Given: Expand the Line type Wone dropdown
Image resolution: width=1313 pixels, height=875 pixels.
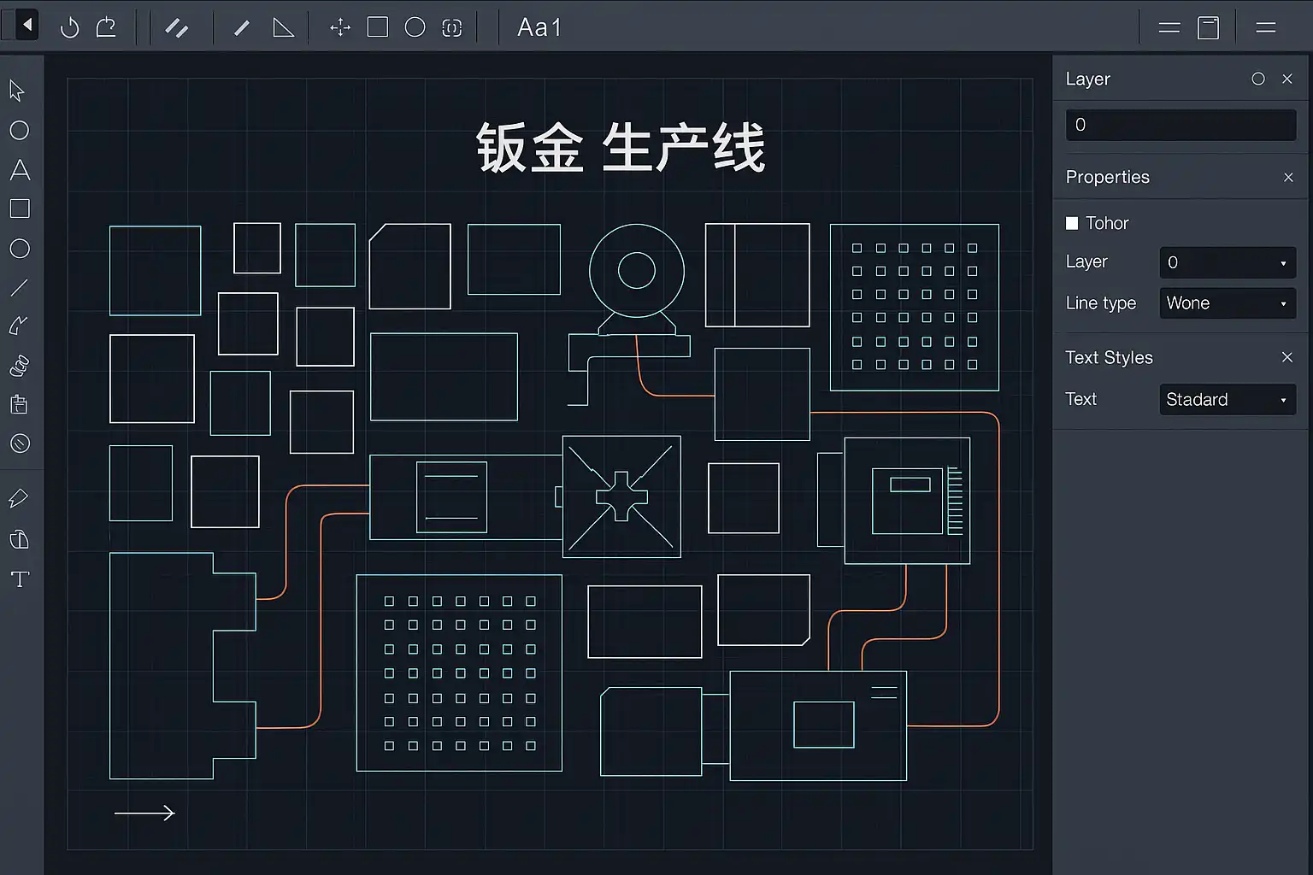Looking at the screenshot, I should (x=1227, y=303).
